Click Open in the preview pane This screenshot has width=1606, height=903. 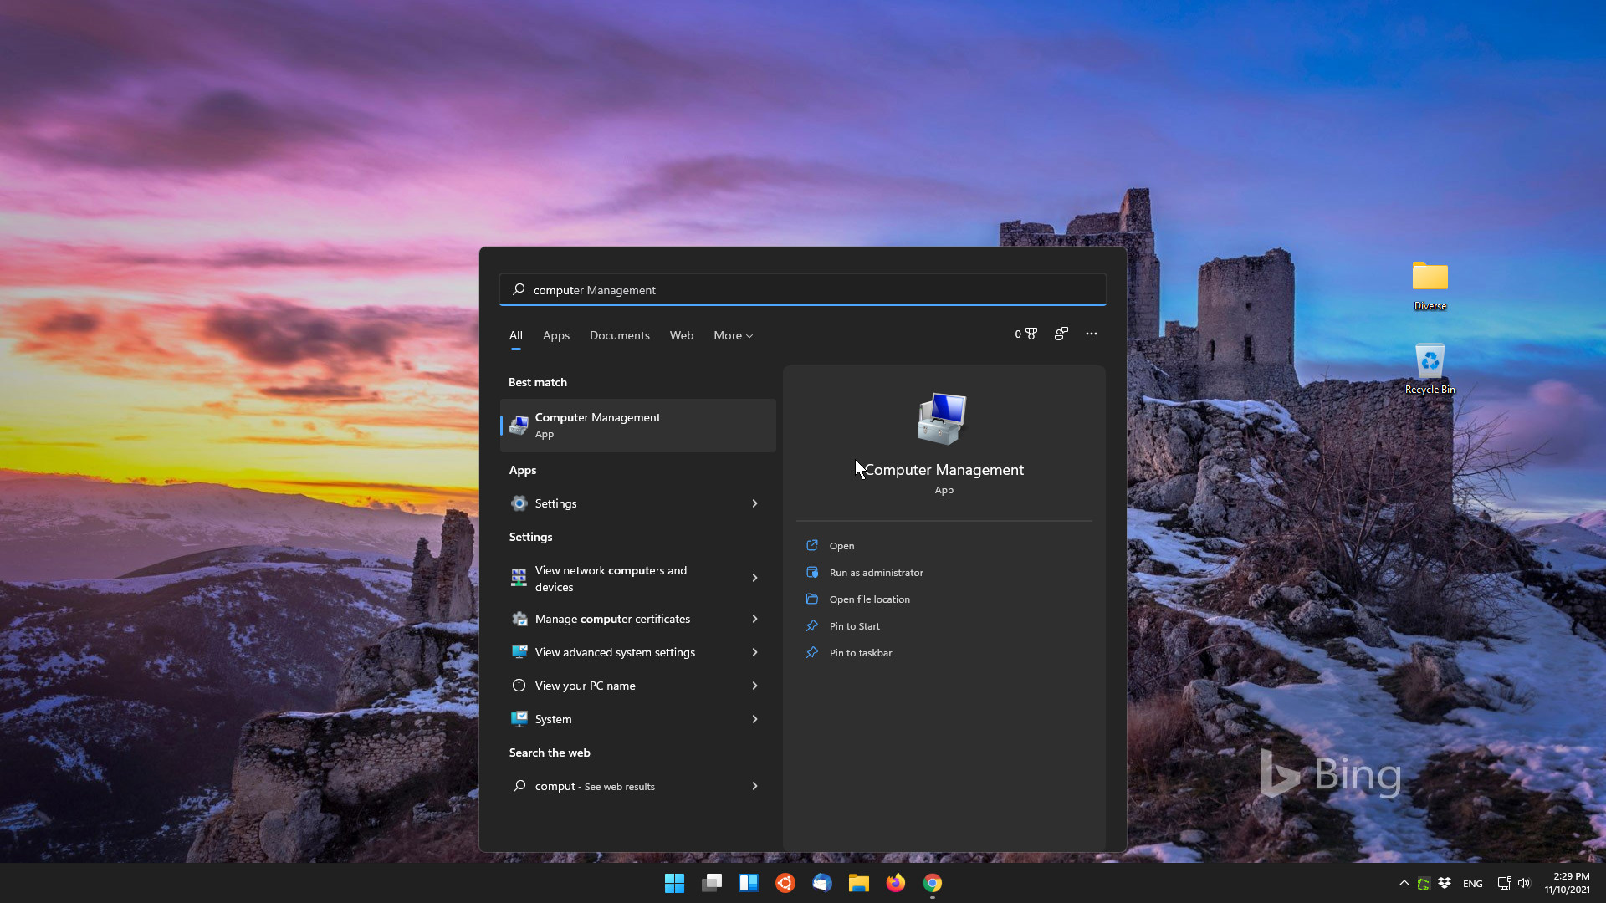tap(841, 546)
